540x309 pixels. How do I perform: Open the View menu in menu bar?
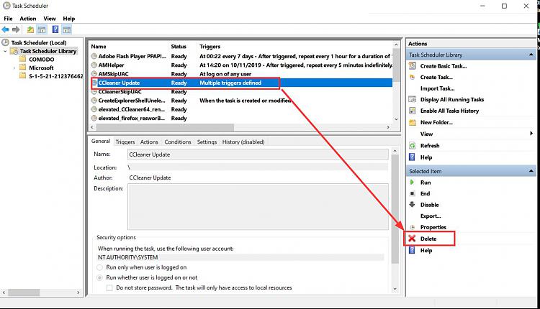(50, 19)
